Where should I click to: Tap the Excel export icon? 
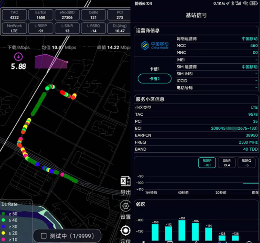pyautogui.click(x=125, y=181)
